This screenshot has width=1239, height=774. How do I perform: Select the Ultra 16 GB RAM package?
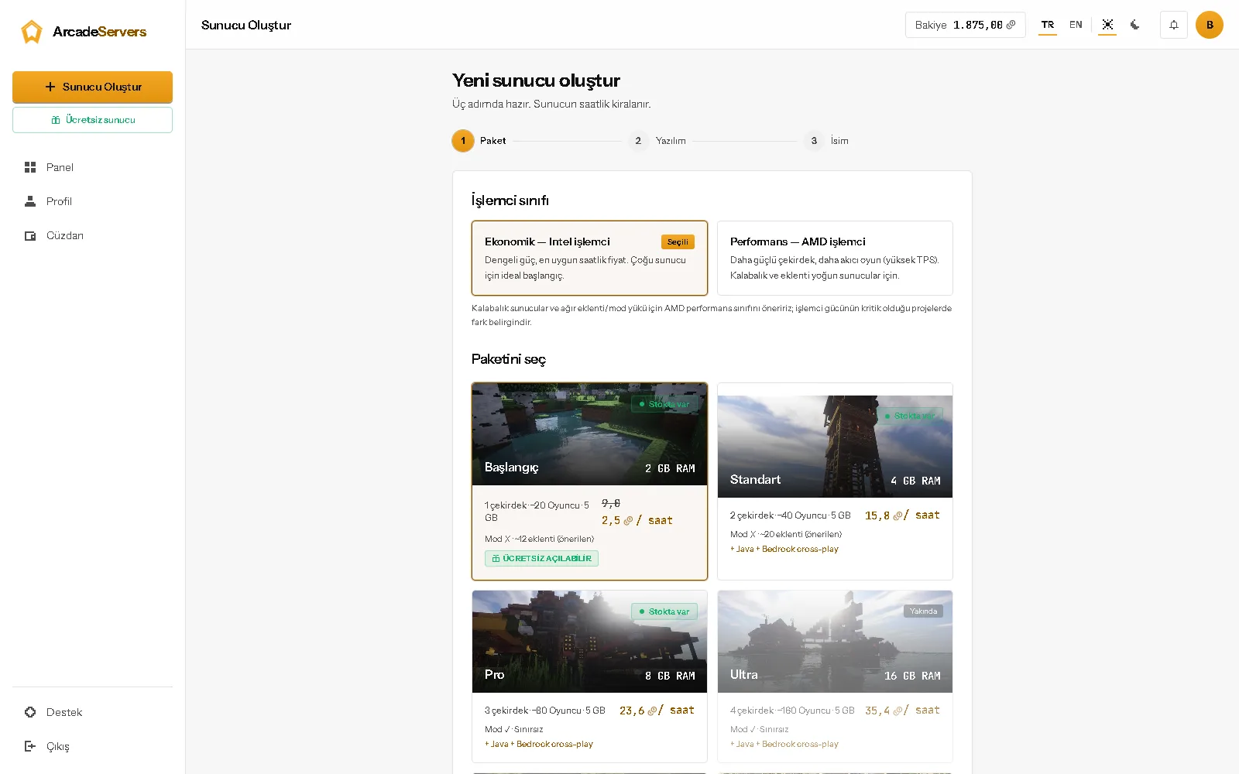click(x=835, y=676)
